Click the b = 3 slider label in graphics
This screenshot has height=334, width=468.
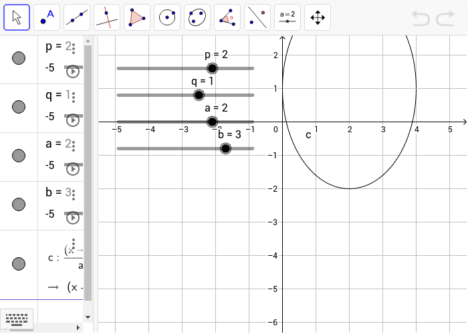229,135
